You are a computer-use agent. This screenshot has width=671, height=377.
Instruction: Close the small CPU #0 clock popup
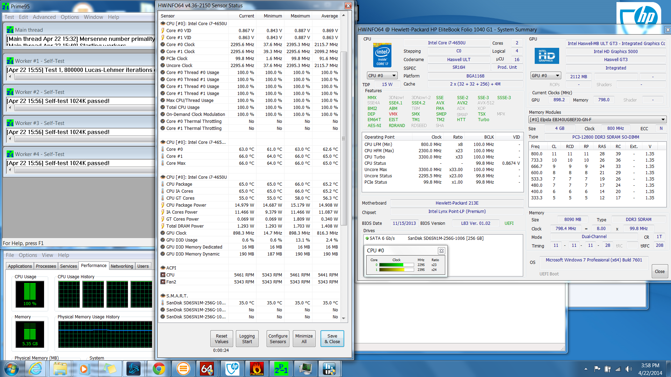coord(441,251)
